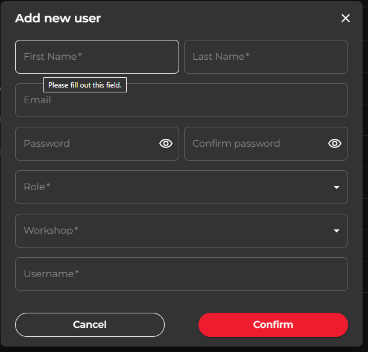The image size is (368, 352).
Task: Select the Password input field
Action: tap(97, 144)
